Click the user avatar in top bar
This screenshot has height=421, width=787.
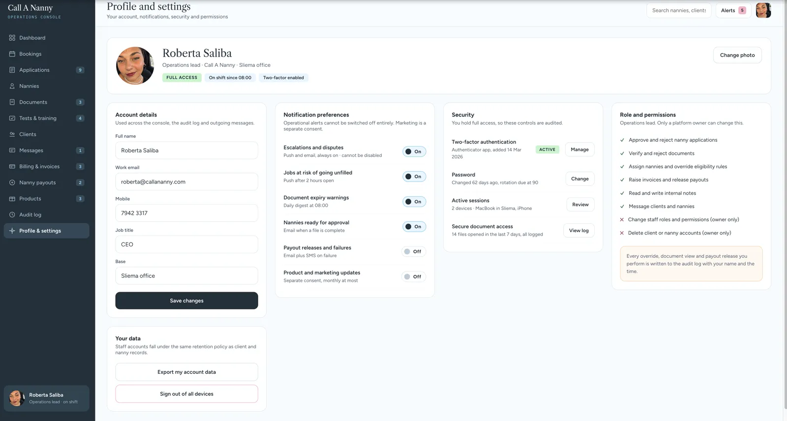pos(763,10)
